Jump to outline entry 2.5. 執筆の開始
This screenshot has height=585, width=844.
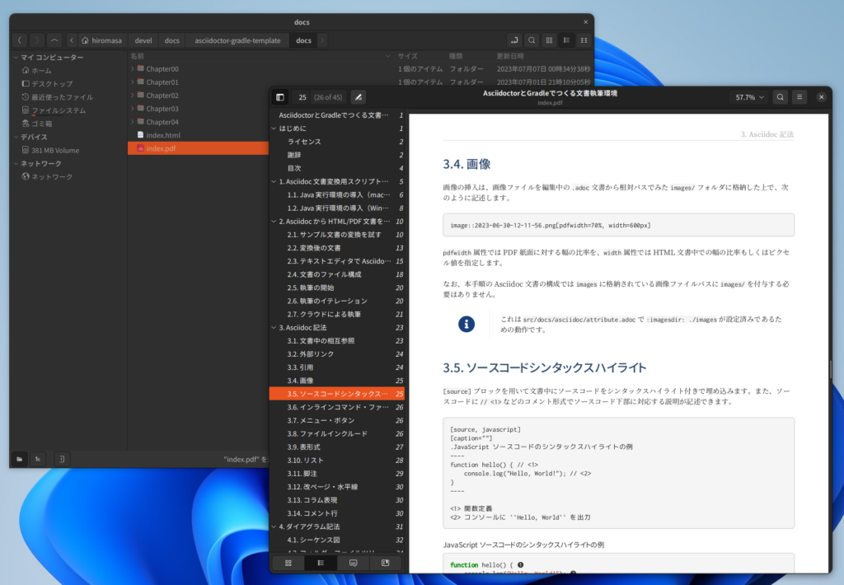tap(337, 288)
